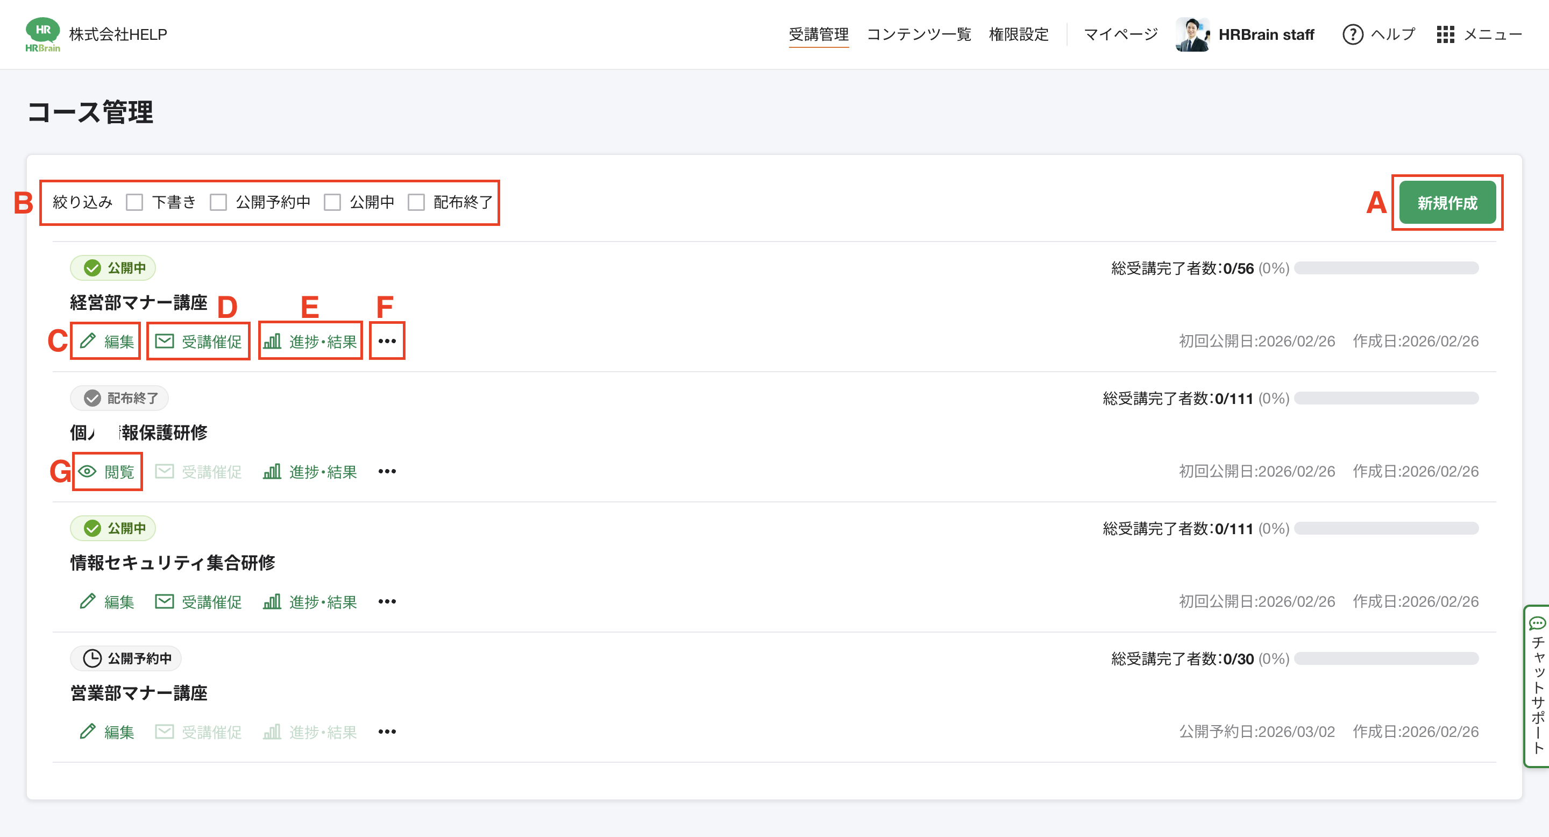Enable the 公開予約中 filter checkbox

[x=218, y=202]
